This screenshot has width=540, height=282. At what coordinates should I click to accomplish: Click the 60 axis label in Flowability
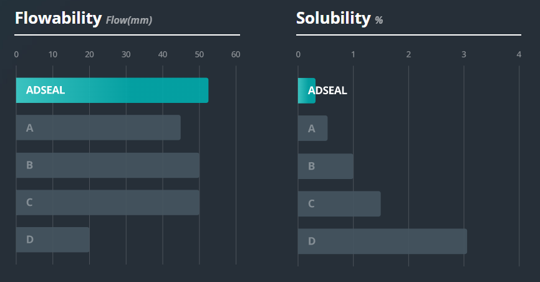pyautogui.click(x=236, y=55)
